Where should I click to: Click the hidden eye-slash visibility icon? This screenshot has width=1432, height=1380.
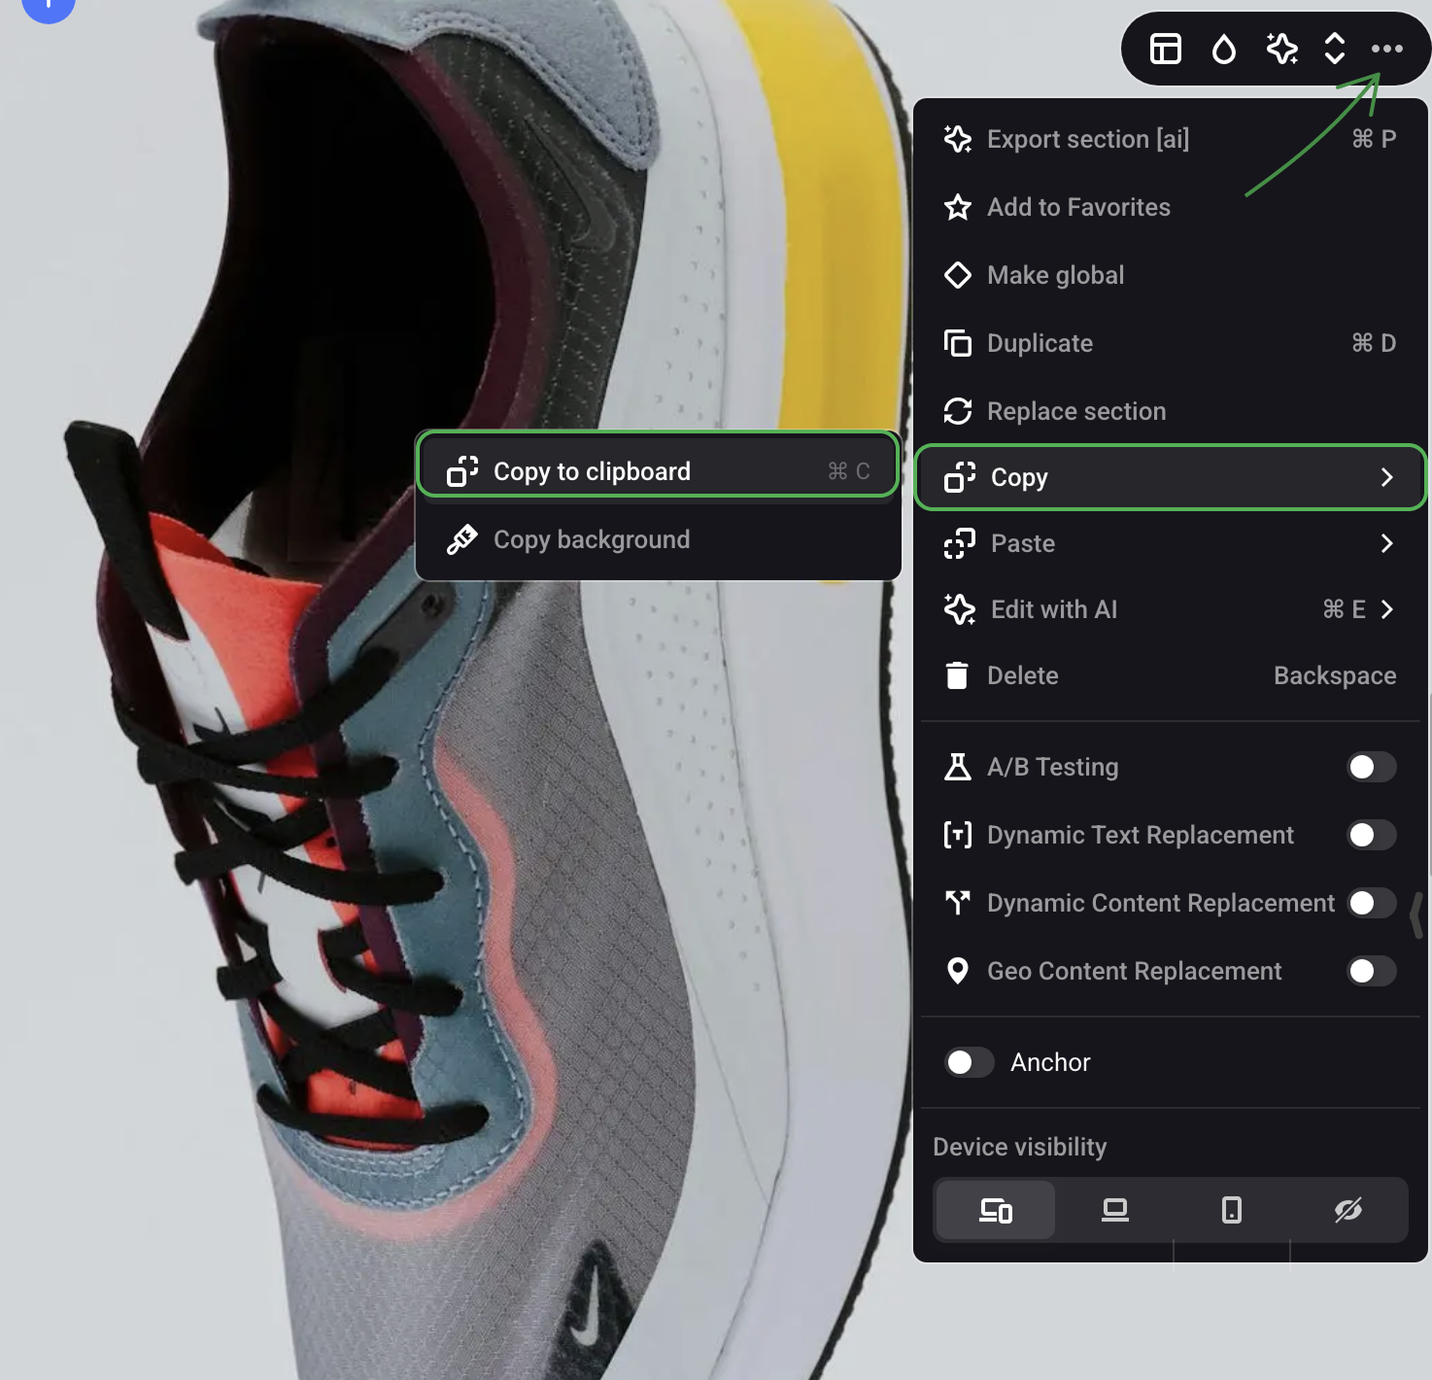pyautogui.click(x=1347, y=1210)
